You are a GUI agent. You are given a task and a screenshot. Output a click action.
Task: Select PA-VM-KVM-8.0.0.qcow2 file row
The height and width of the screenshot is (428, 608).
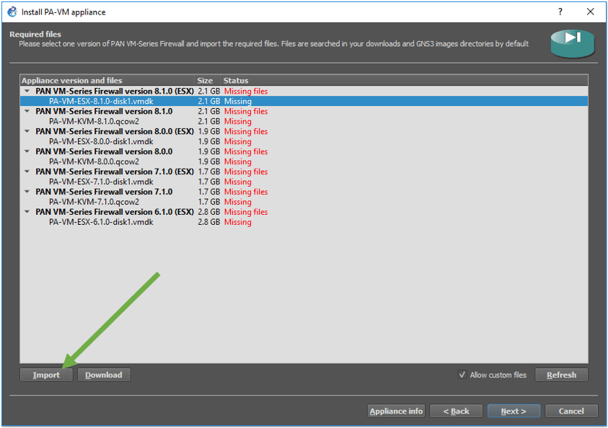[x=304, y=161]
